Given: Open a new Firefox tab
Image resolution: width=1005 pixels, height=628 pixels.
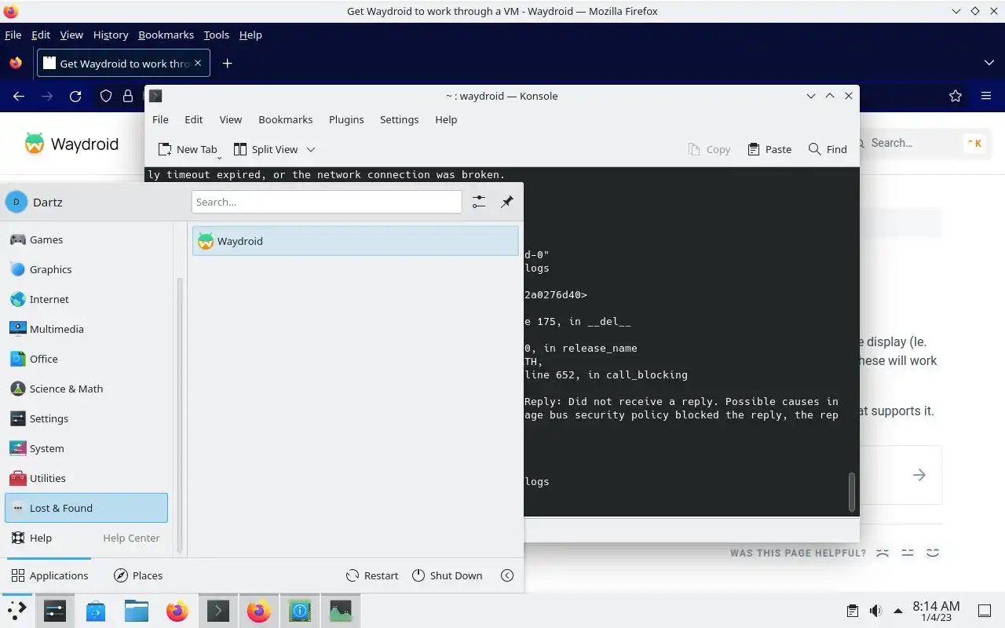Looking at the screenshot, I should [227, 64].
